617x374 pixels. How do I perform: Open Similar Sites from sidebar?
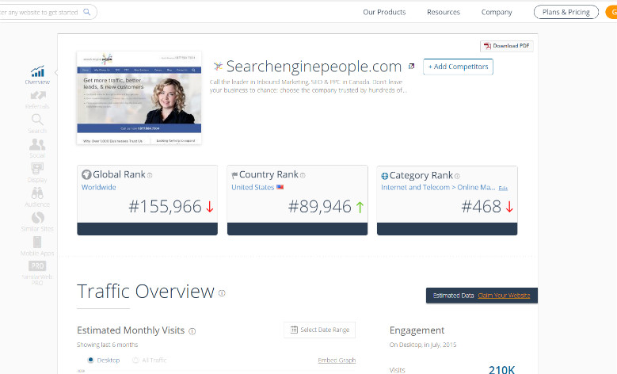pyautogui.click(x=37, y=221)
